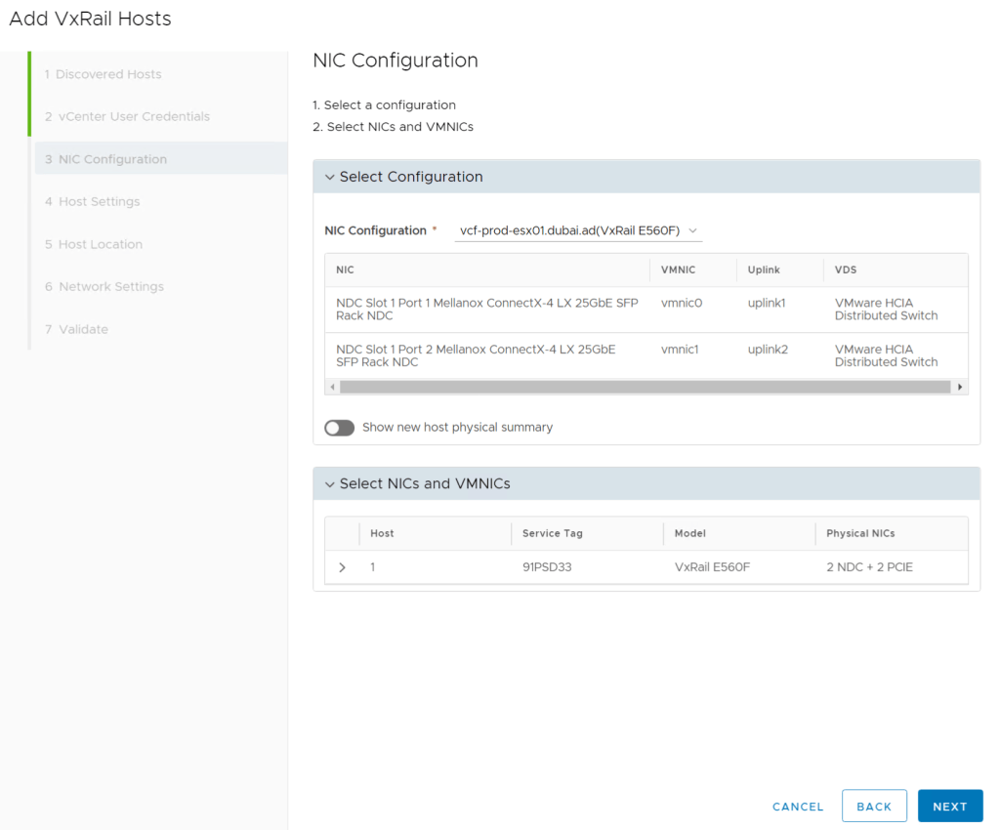This screenshot has width=1000, height=830.
Task: Click the VMNIC column header
Action: click(x=679, y=270)
